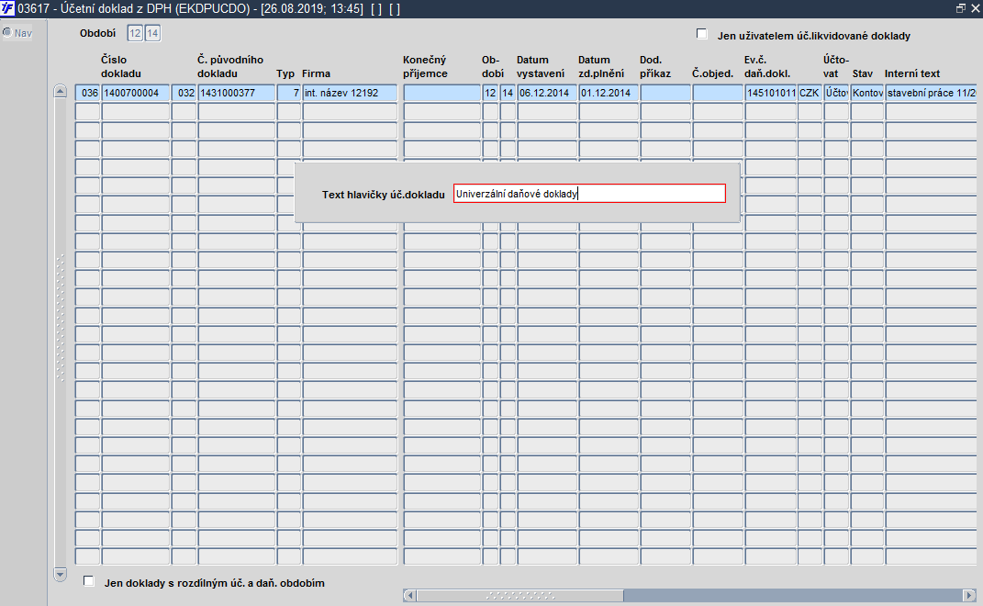The height and width of the screenshot is (606, 983).
Task: Click Stav cell showing Kontov
Action: tap(867, 93)
